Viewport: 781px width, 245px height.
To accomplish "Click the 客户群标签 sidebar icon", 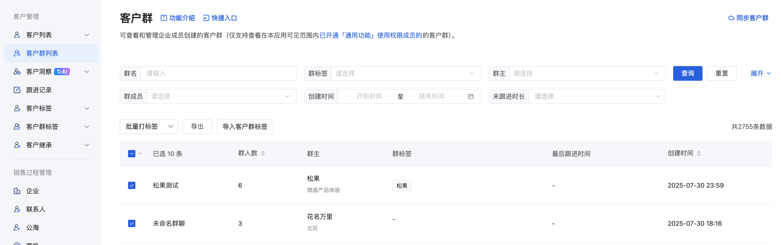I will tap(17, 127).
